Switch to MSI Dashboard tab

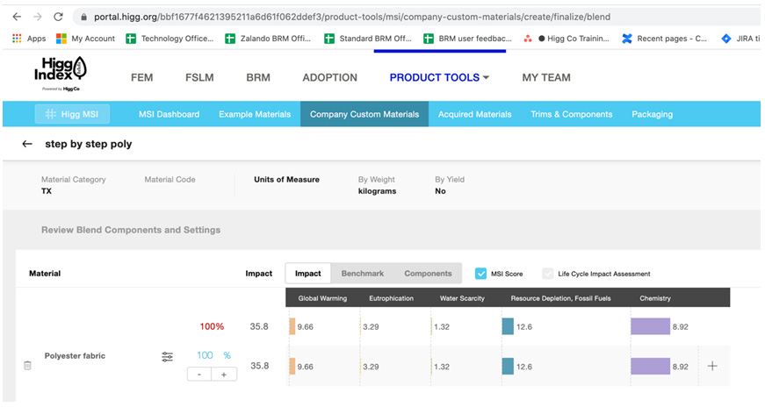pos(169,114)
